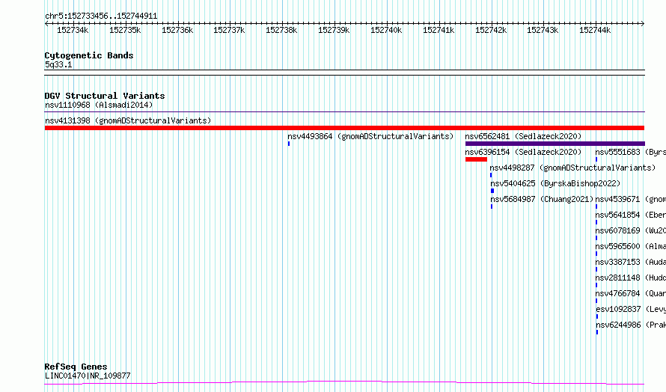The height and width of the screenshot is (392, 666).
Task: Click the purple nsv6562481 variant bar
Action: point(555,144)
